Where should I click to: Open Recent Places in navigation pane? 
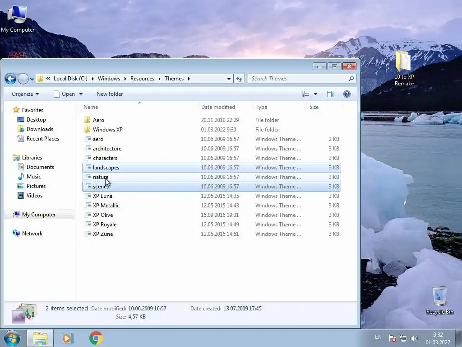tap(43, 138)
